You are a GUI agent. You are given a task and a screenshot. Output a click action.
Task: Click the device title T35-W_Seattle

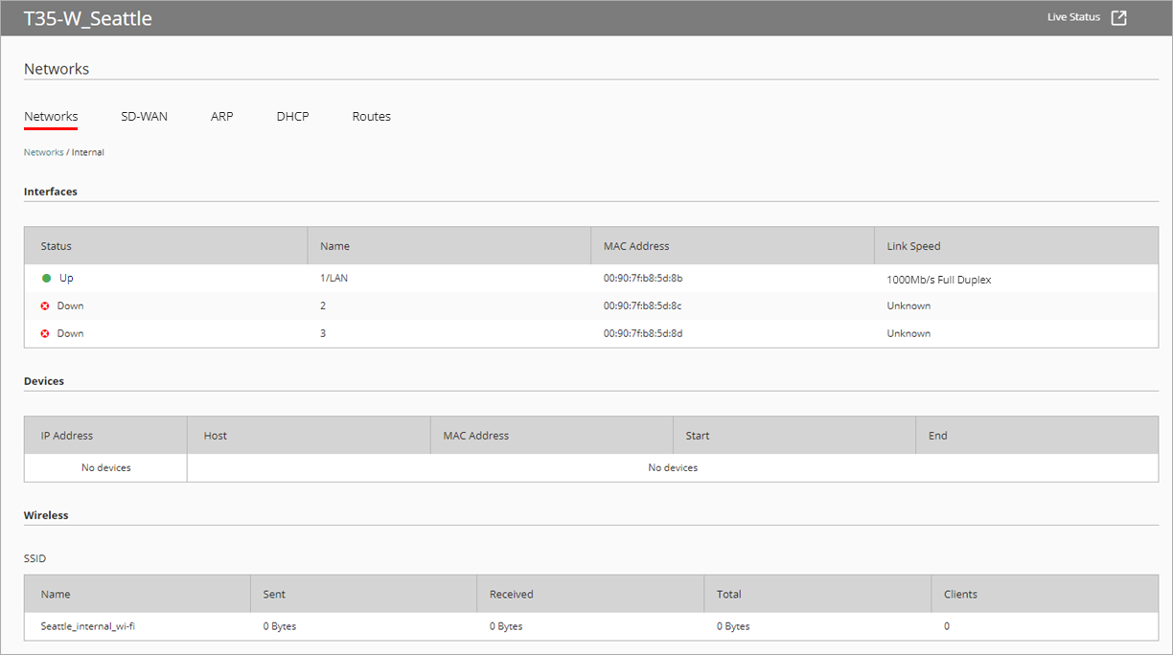(x=88, y=16)
